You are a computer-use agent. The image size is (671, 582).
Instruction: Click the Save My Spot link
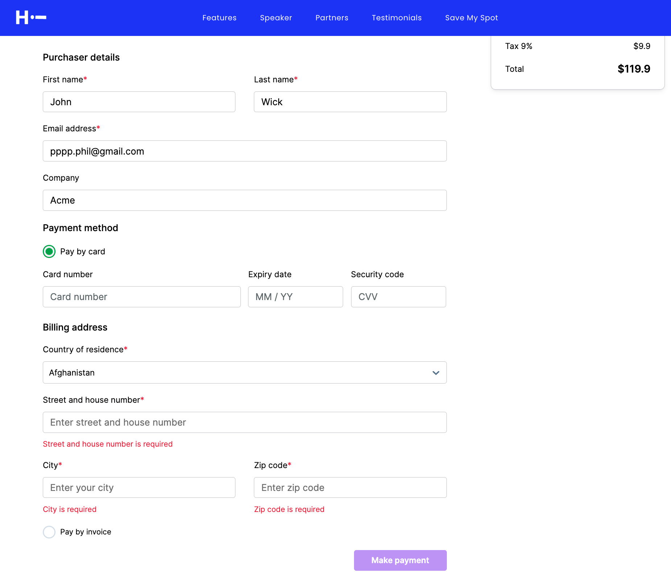click(472, 18)
